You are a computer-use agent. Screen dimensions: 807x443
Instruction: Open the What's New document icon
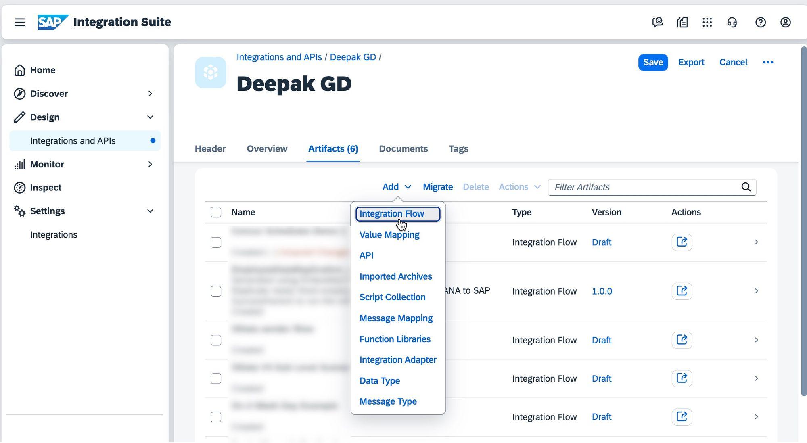click(x=682, y=22)
